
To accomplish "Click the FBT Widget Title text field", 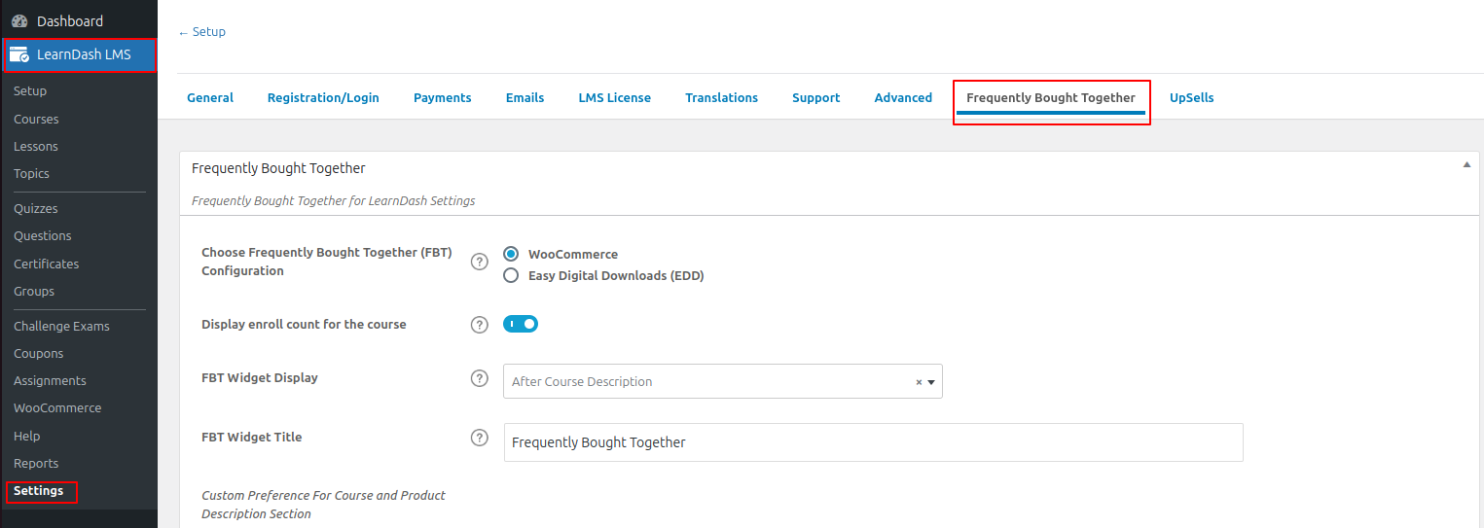I will pos(874,442).
